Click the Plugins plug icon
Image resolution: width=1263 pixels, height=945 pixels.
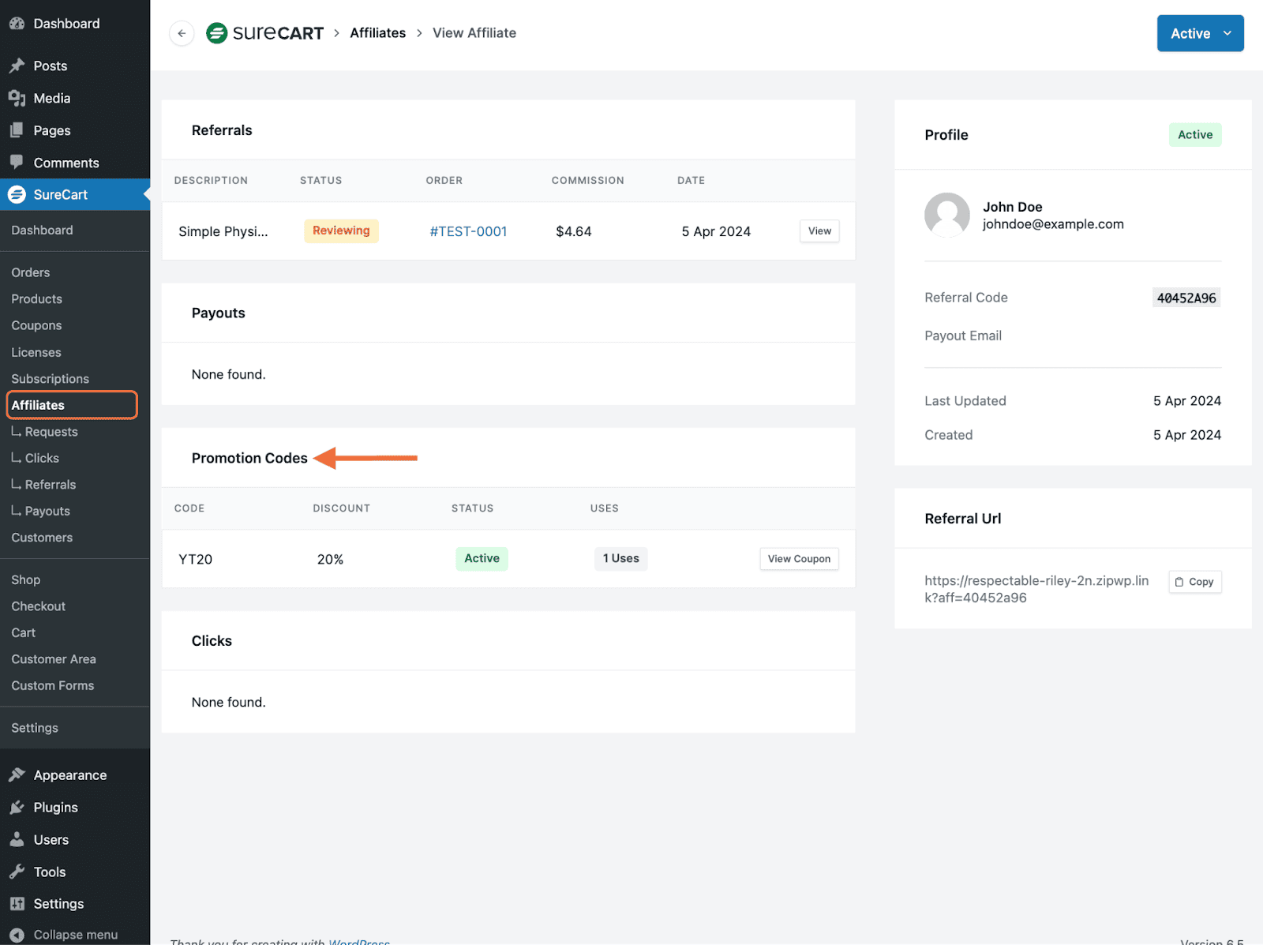[17, 807]
